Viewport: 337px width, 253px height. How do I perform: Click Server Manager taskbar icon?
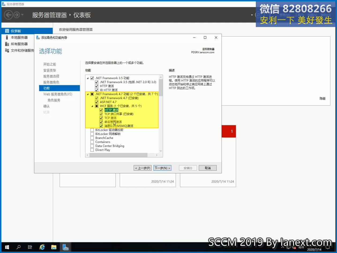pyautogui.click(x=65, y=247)
